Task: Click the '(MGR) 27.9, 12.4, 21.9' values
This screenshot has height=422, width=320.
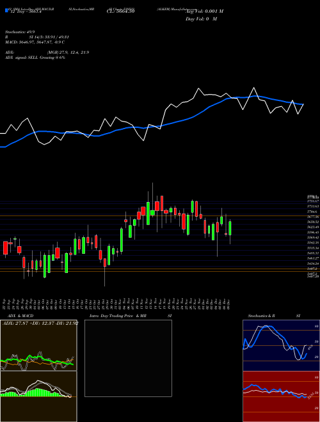Action: [68, 52]
